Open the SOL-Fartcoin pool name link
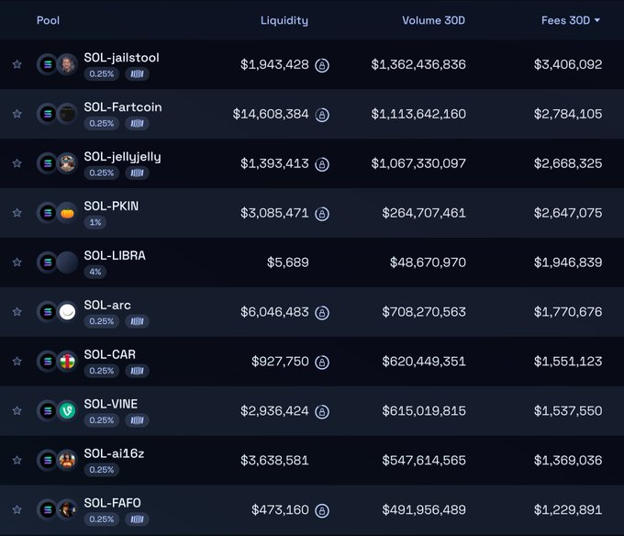Viewport: 624px width, 536px height. [x=122, y=106]
